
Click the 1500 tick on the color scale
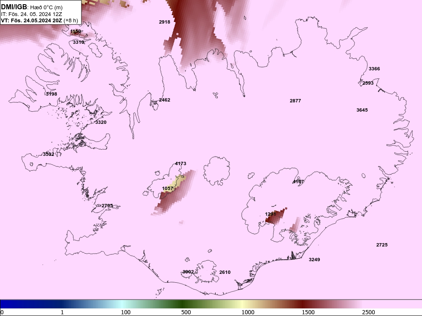pos(308,312)
